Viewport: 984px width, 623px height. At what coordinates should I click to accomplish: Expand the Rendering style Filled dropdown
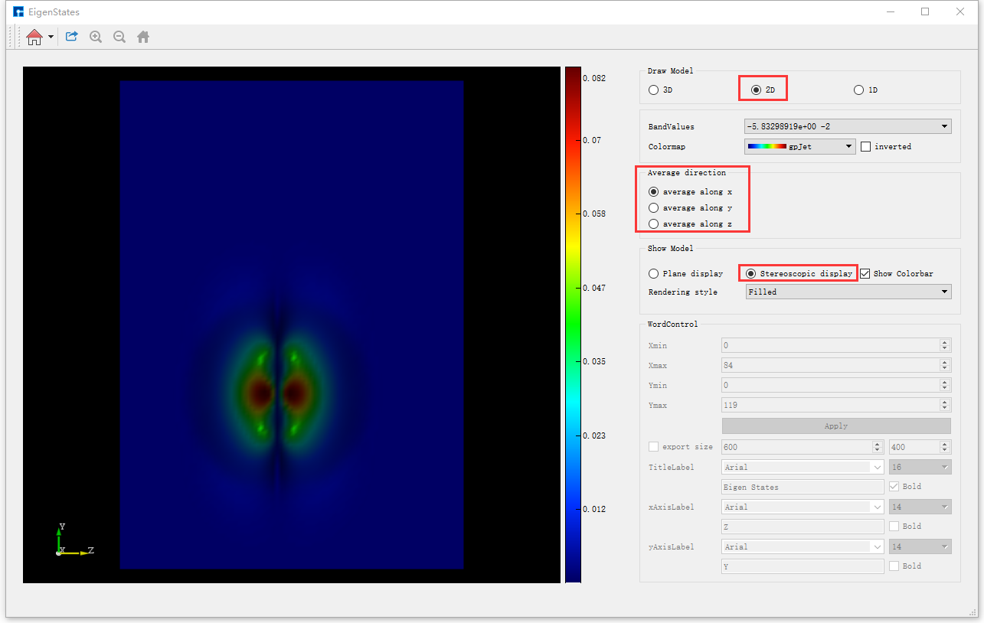[x=848, y=292]
